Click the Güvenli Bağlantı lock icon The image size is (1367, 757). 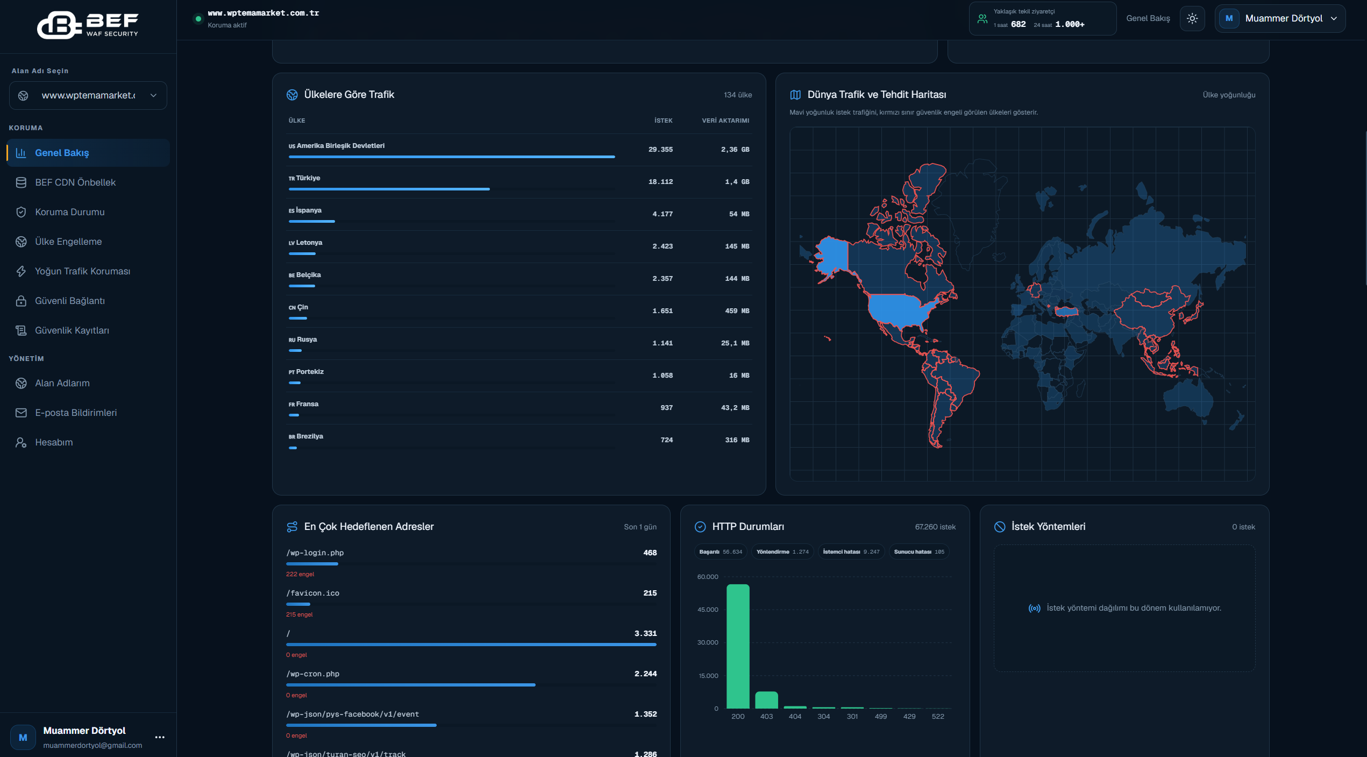click(x=21, y=301)
